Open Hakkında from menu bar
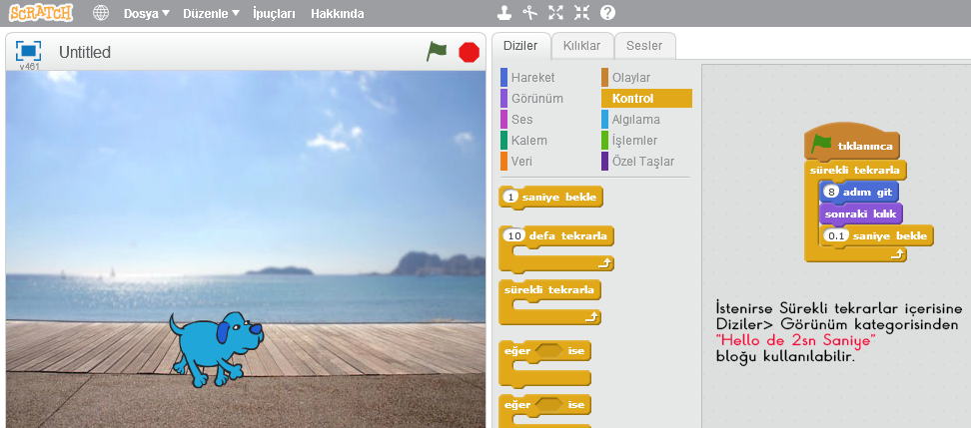Image resolution: width=971 pixels, height=428 pixels. [338, 14]
